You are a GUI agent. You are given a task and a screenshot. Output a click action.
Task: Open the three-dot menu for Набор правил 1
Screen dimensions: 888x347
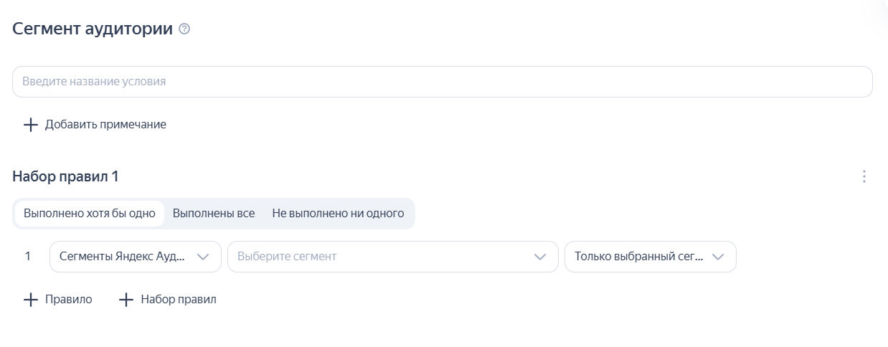(864, 176)
